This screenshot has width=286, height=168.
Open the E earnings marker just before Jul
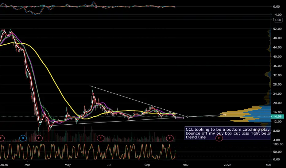[101, 138]
